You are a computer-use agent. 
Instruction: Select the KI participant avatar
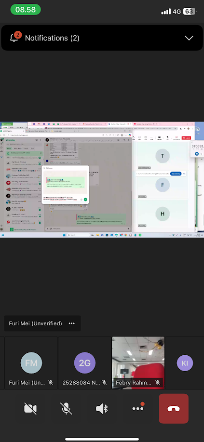185,363
